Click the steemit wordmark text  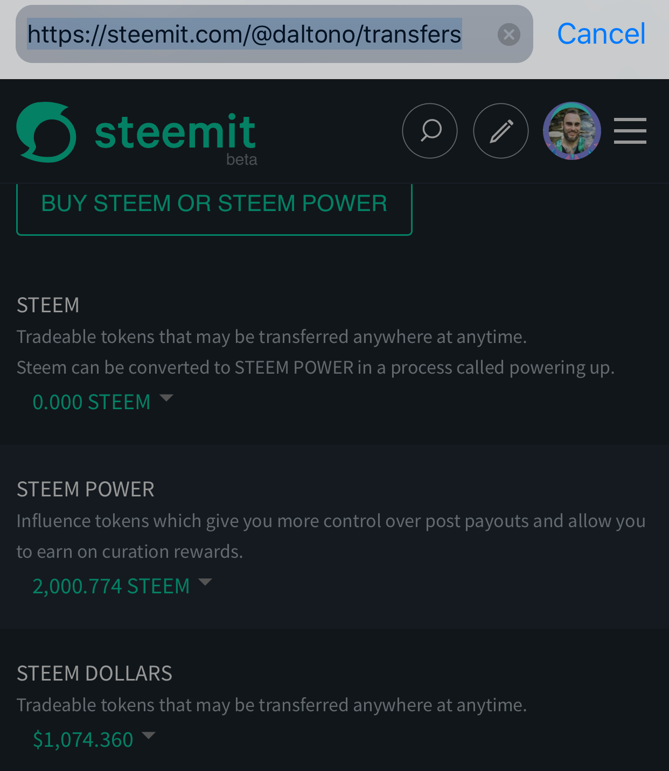[175, 132]
